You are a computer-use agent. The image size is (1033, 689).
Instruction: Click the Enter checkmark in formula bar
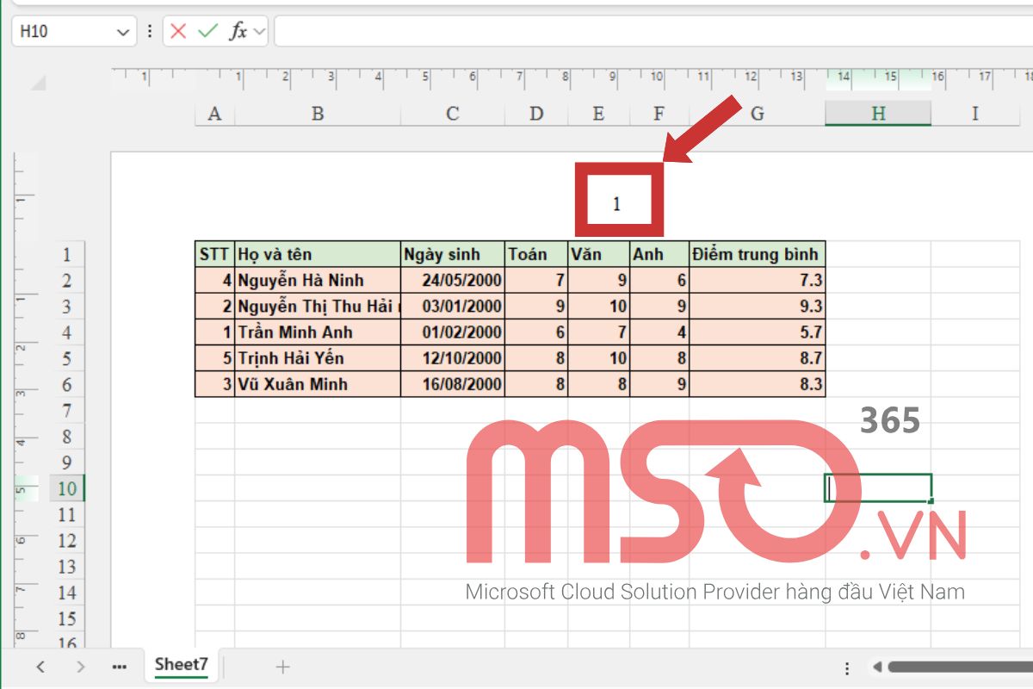pos(207,32)
